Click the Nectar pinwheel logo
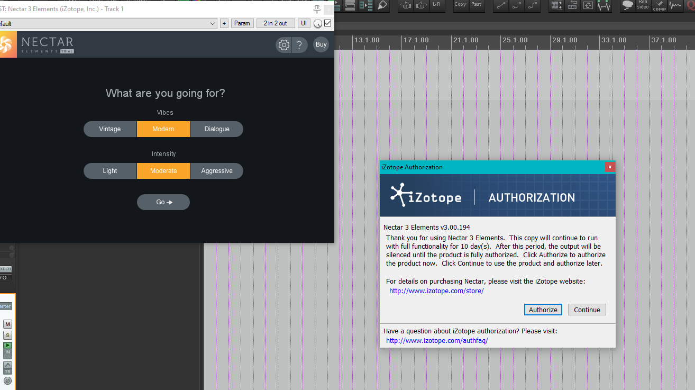The width and height of the screenshot is (695, 390). point(7,44)
